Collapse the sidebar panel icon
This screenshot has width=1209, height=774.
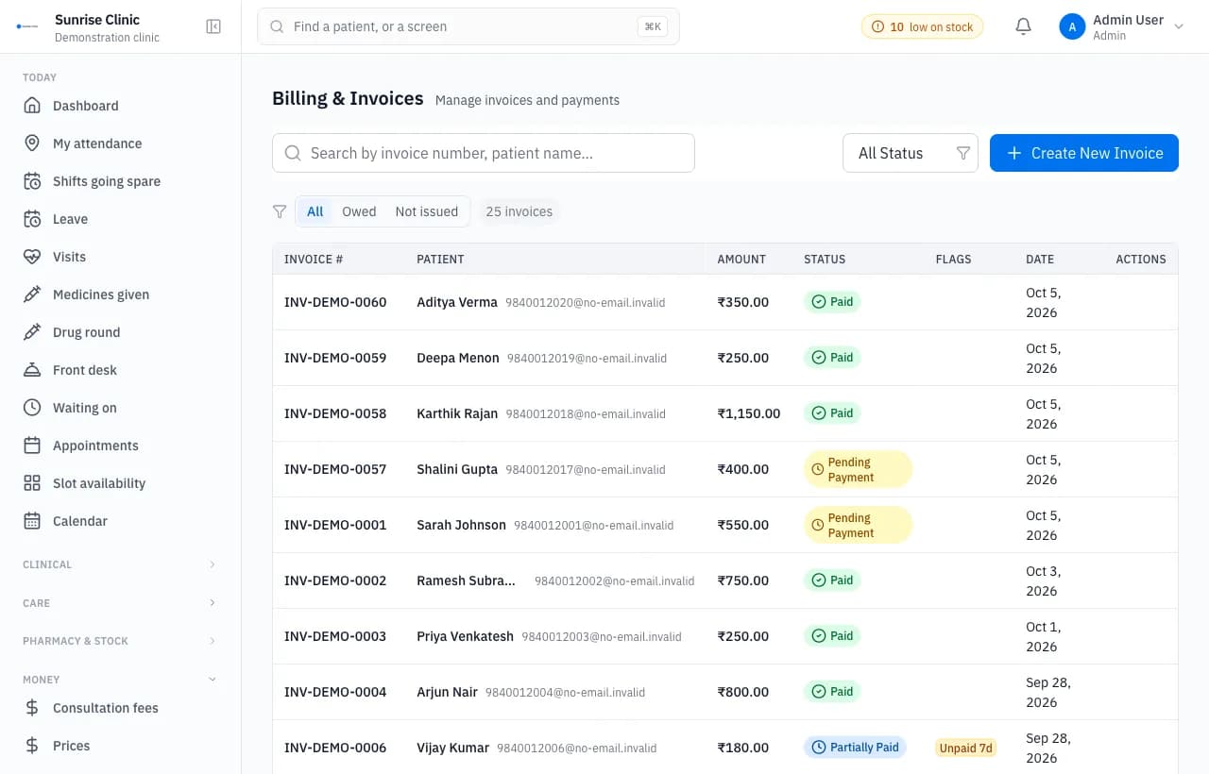click(213, 26)
